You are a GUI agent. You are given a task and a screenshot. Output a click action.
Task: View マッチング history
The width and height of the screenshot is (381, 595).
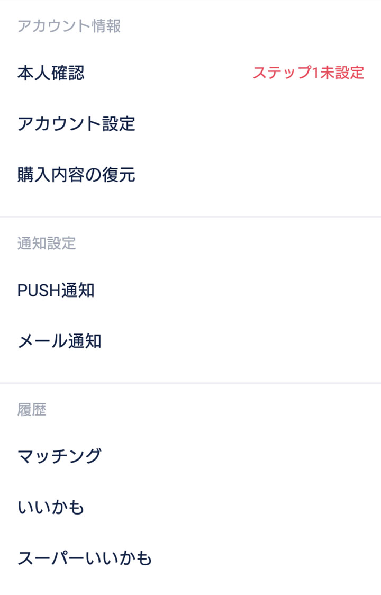click(190, 456)
